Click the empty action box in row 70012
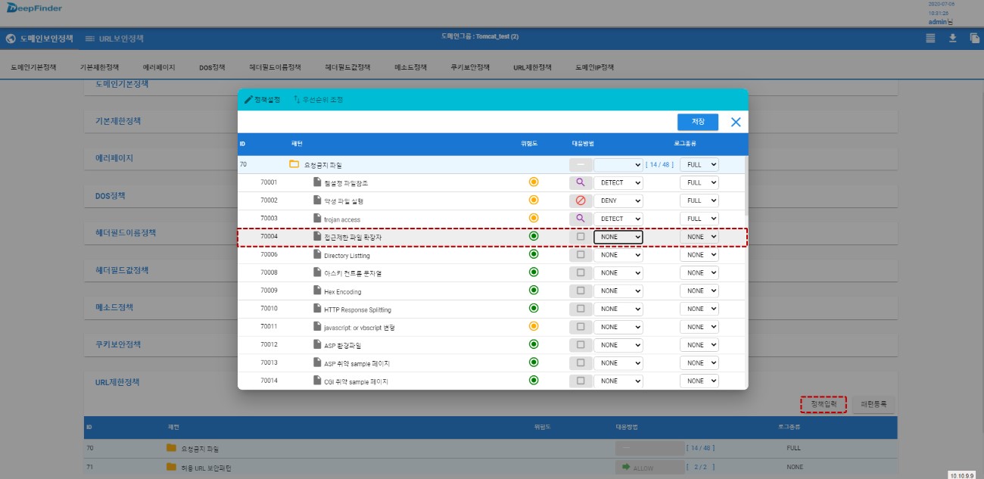 [581, 345]
